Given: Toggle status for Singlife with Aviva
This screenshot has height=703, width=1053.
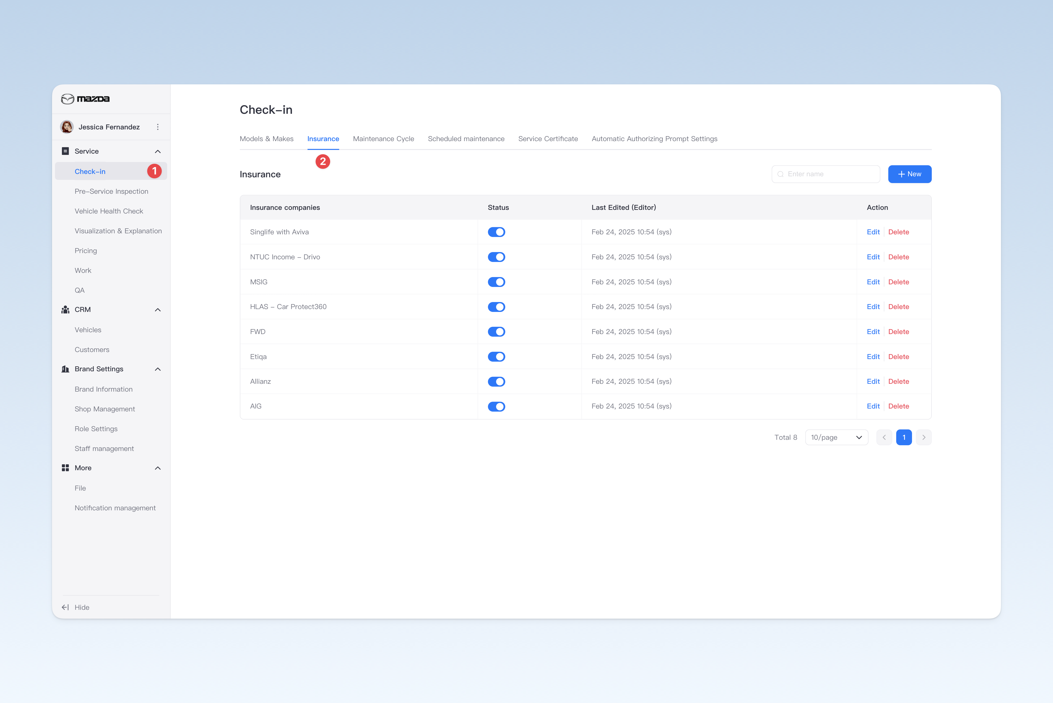Looking at the screenshot, I should pyautogui.click(x=496, y=232).
